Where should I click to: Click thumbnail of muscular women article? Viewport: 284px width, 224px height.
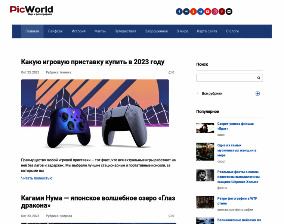[x=205, y=152]
